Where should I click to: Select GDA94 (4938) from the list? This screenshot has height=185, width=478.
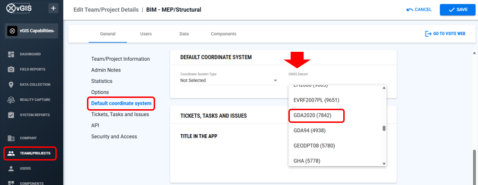coord(309,130)
